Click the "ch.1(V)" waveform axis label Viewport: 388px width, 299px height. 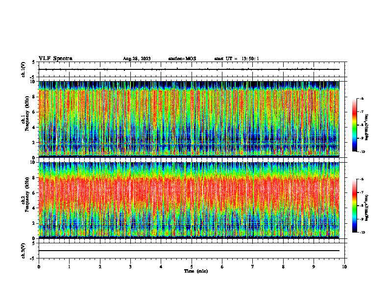click(x=24, y=69)
